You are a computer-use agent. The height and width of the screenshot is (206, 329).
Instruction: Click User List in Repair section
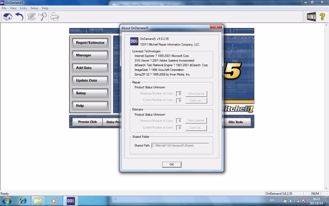pyautogui.click(x=196, y=101)
